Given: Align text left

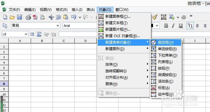Looking at the screenshot, I should (x=198, y=26).
